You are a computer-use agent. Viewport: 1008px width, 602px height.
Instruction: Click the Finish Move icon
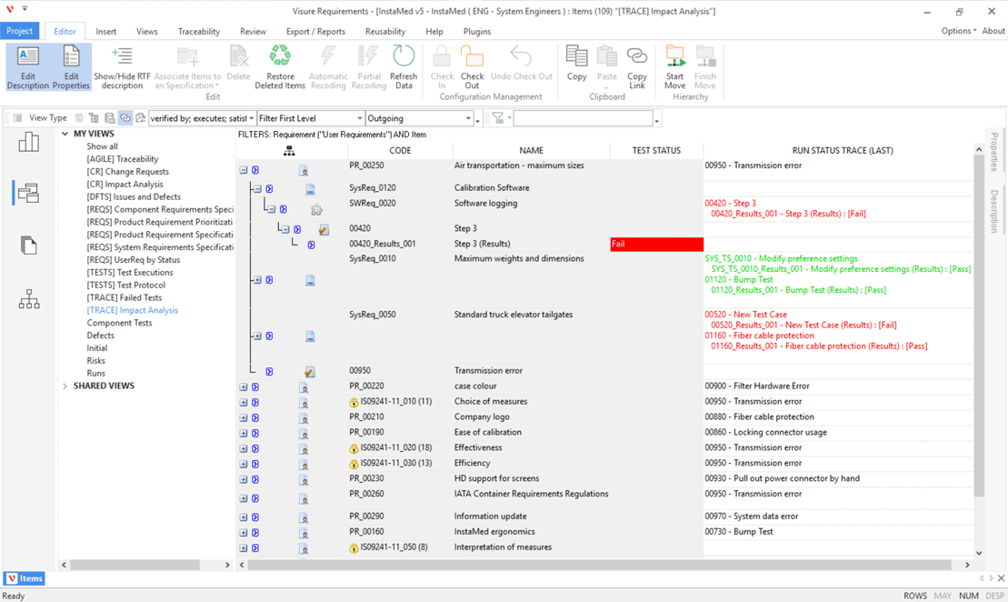pyautogui.click(x=705, y=56)
